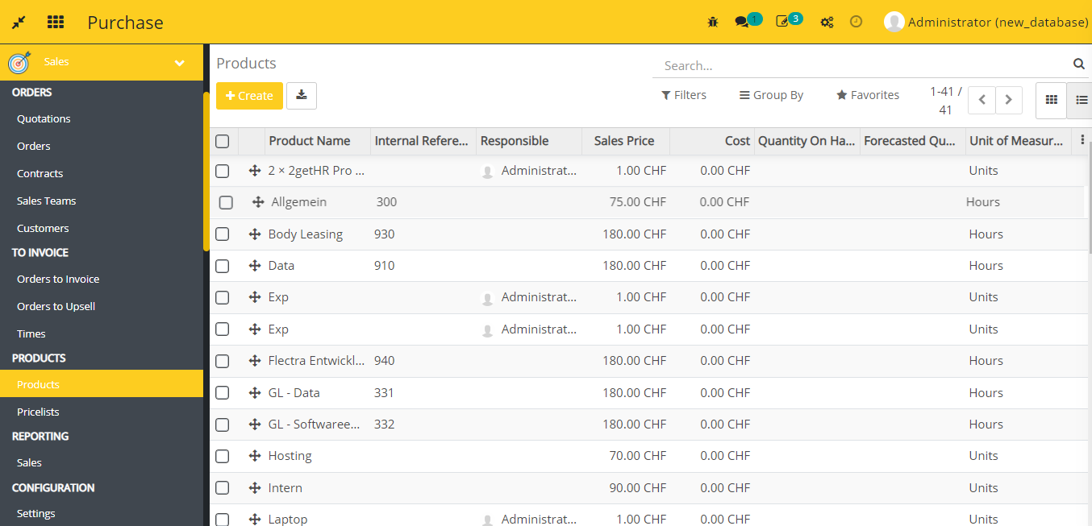Image resolution: width=1092 pixels, height=526 pixels.
Task: Open the apps grid menu icon
Action: (x=56, y=22)
